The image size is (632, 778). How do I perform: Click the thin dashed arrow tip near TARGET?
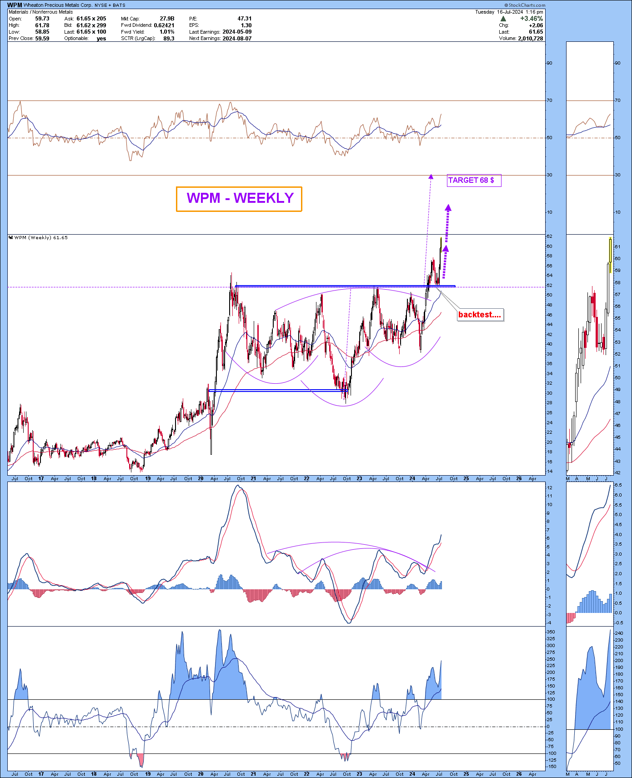(431, 176)
